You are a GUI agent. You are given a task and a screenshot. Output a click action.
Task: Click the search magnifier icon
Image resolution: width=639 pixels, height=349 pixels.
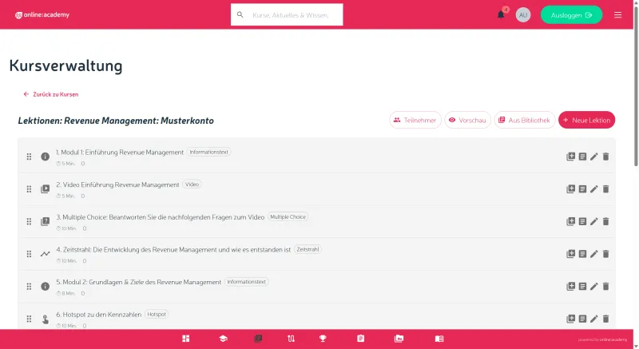point(240,14)
